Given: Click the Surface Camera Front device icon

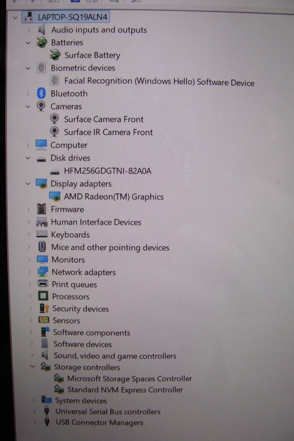Looking at the screenshot, I should tap(55, 119).
